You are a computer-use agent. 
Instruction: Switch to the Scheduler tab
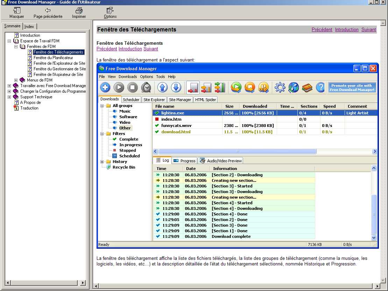131,99
